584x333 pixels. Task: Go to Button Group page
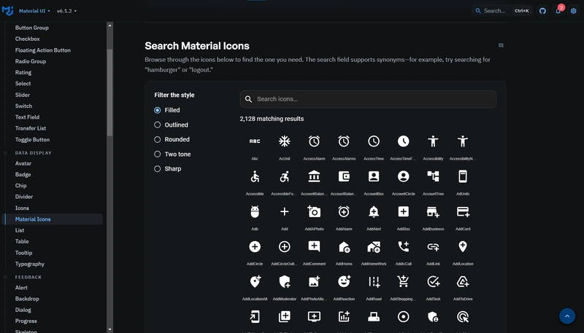(x=31, y=28)
